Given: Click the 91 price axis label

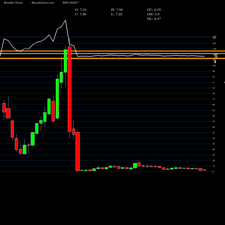Looking at the screenshot, I should tap(214, 77).
